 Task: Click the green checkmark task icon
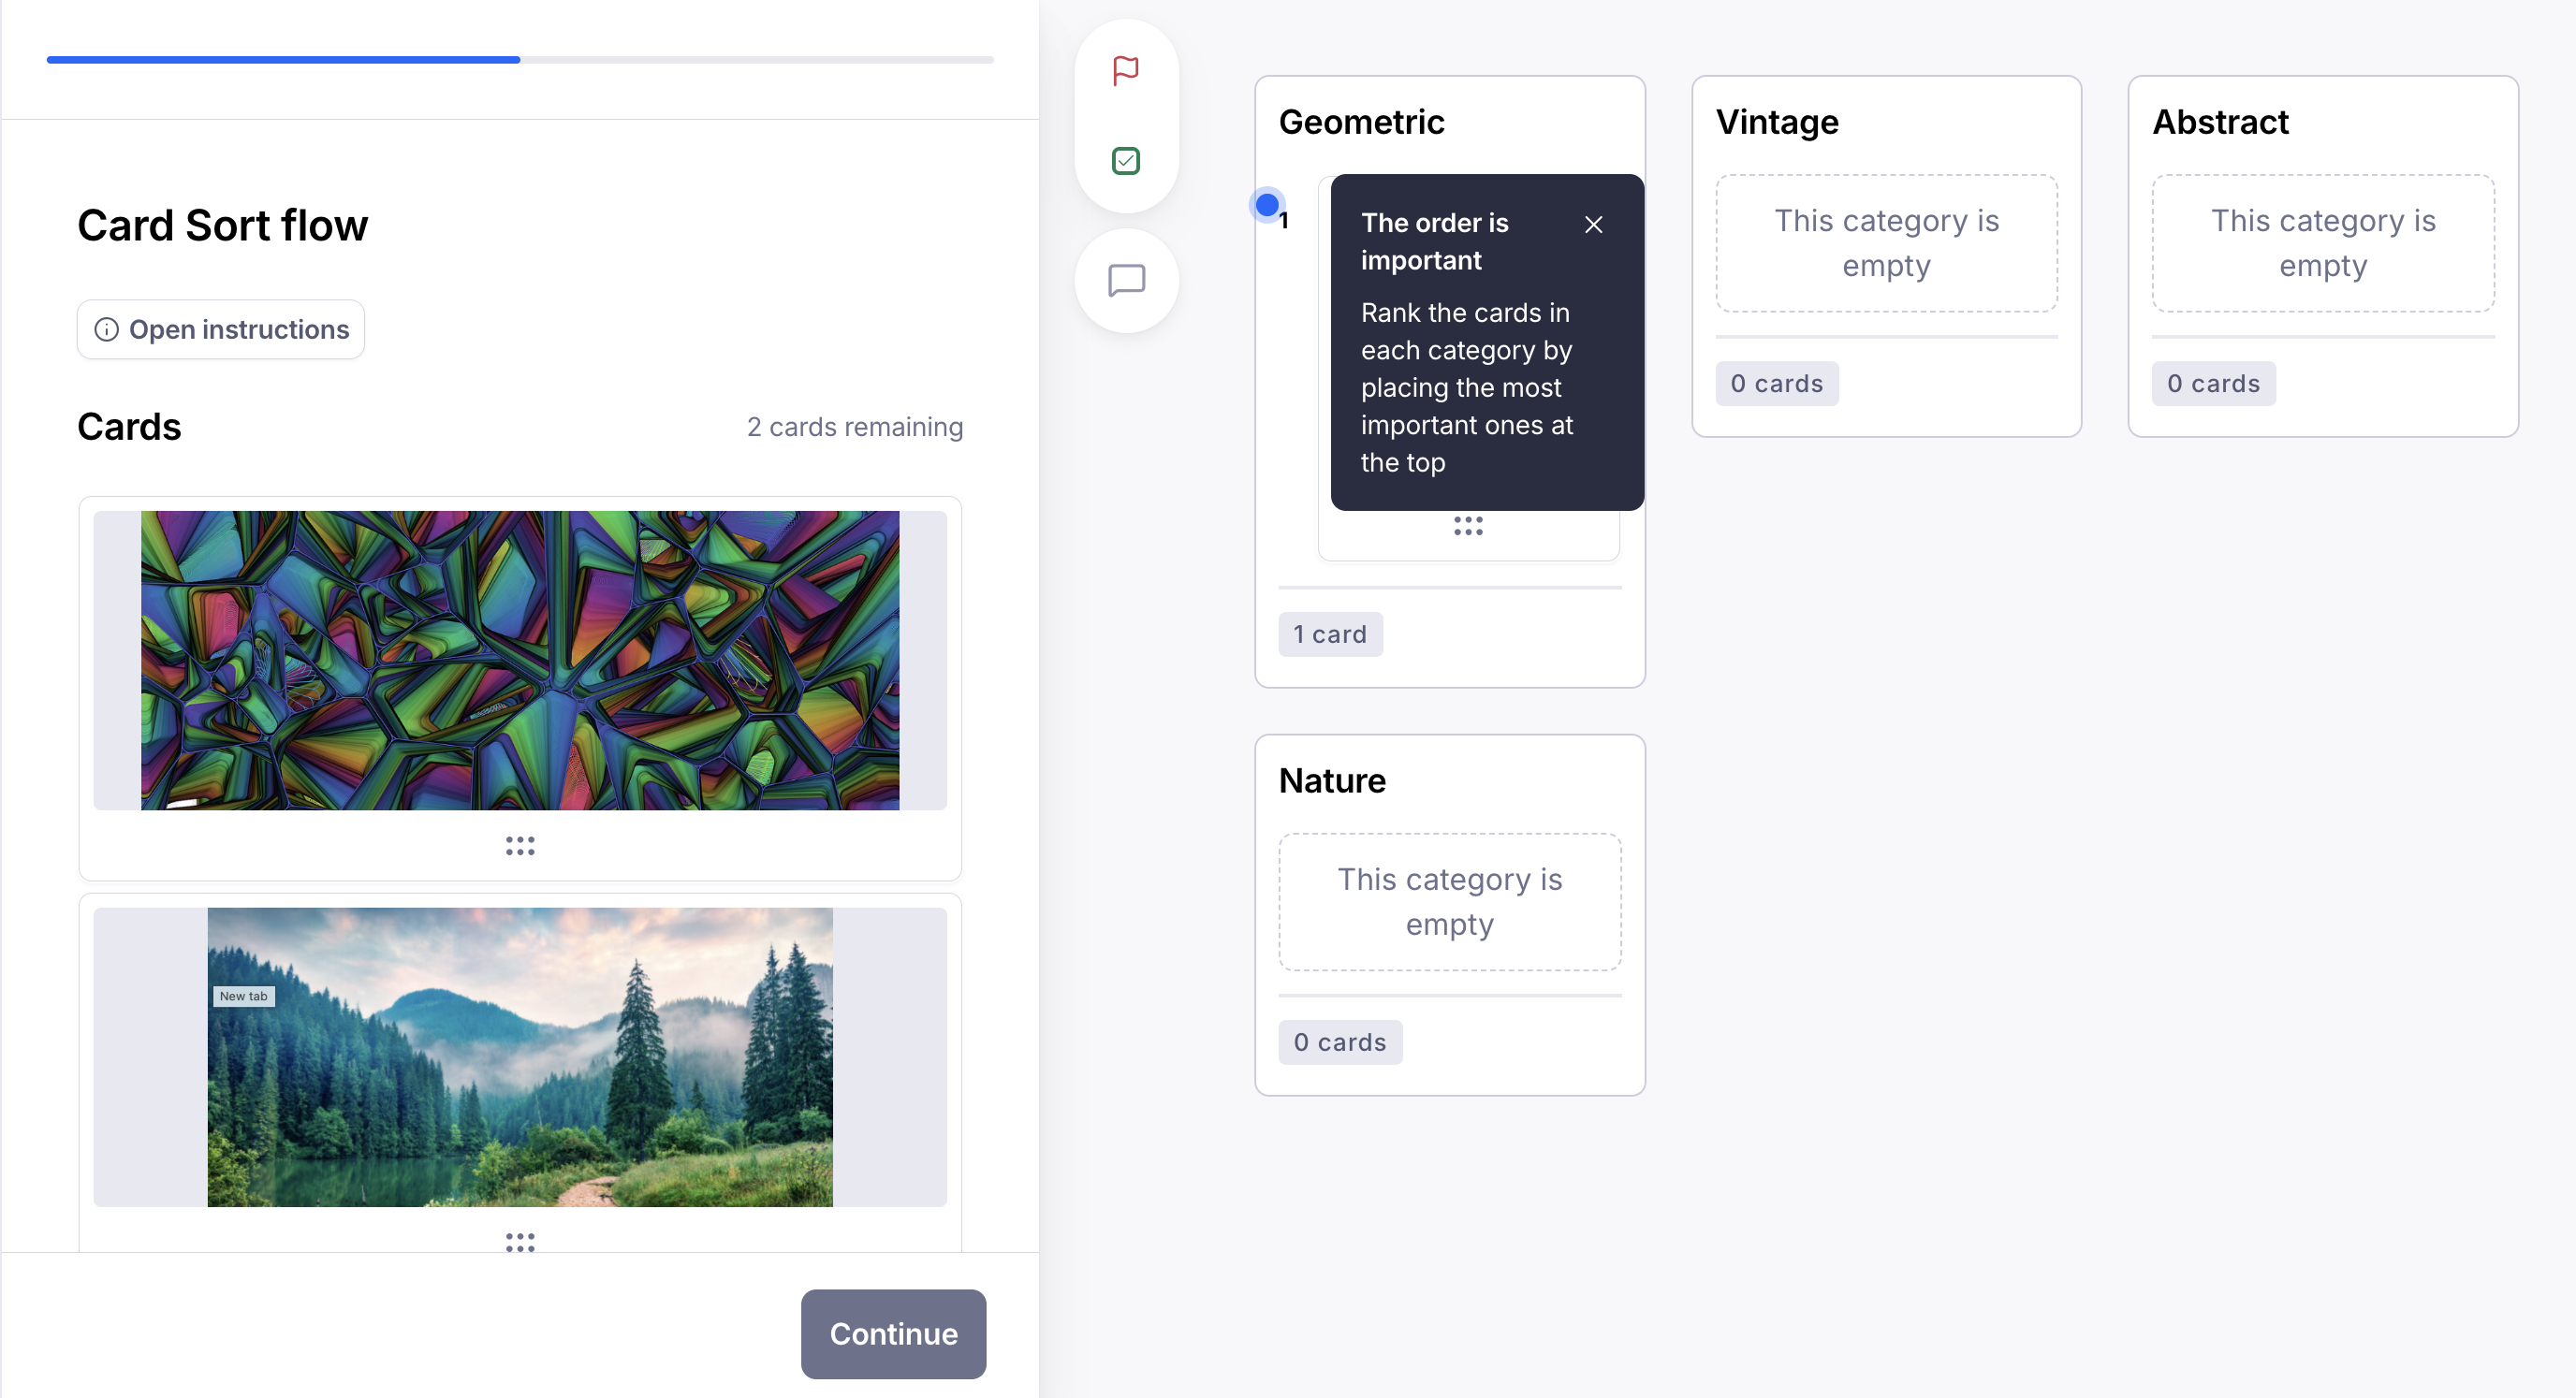coord(1125,160)
